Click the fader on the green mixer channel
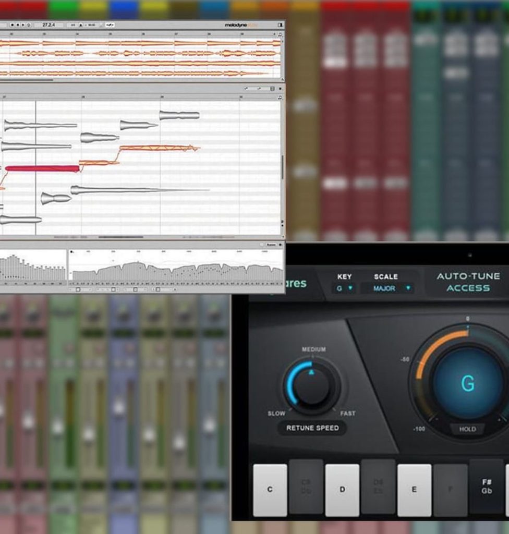509x534 pixels. pos(57,427)
